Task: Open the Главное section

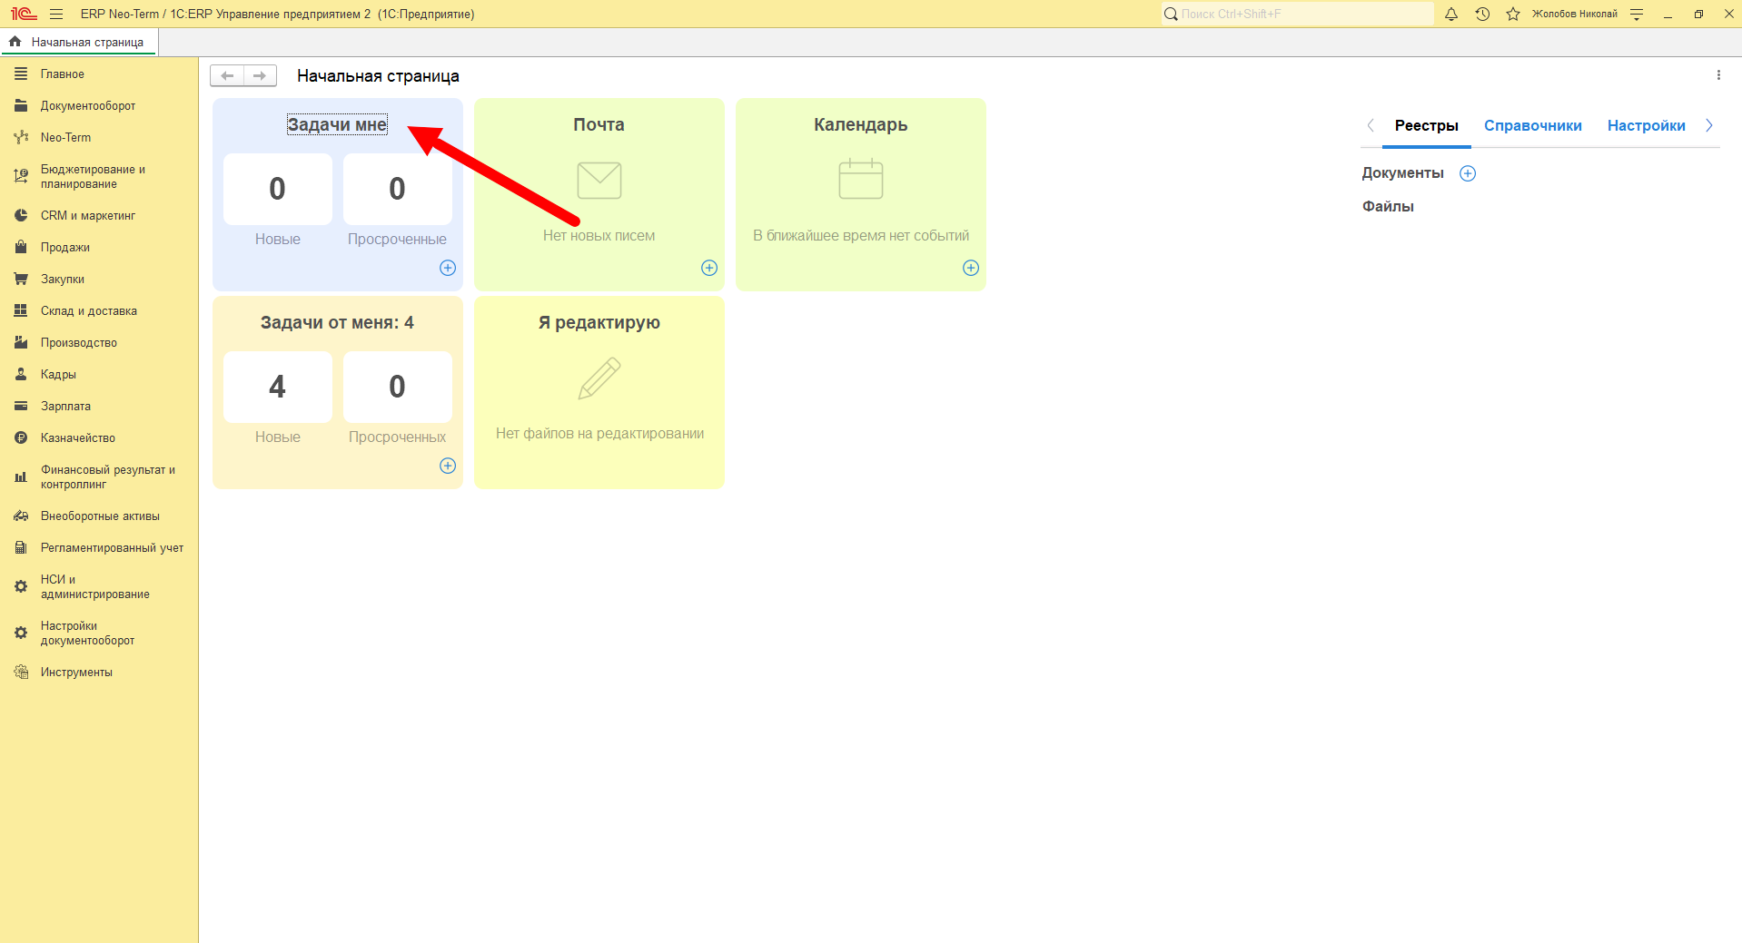Action: (x=99, y=74)
